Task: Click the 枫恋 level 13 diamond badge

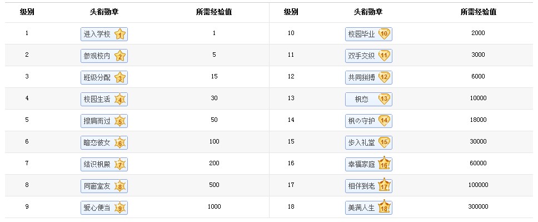Action: point(368,99)
